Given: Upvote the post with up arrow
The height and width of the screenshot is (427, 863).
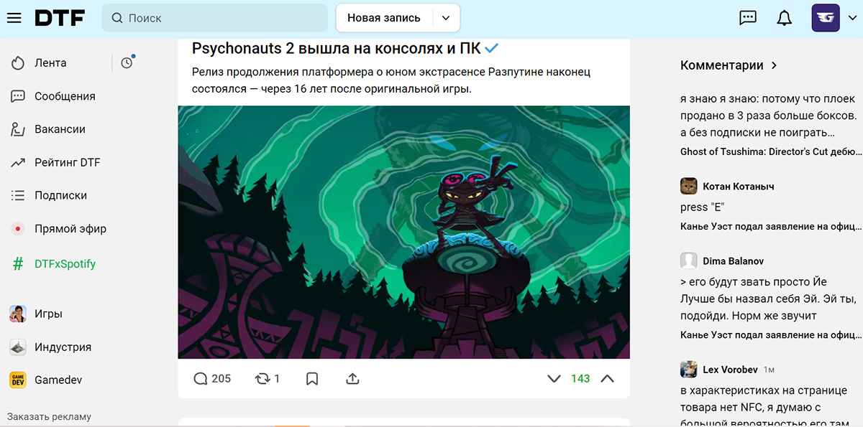Looking at the screenshot, I should 608,378.
